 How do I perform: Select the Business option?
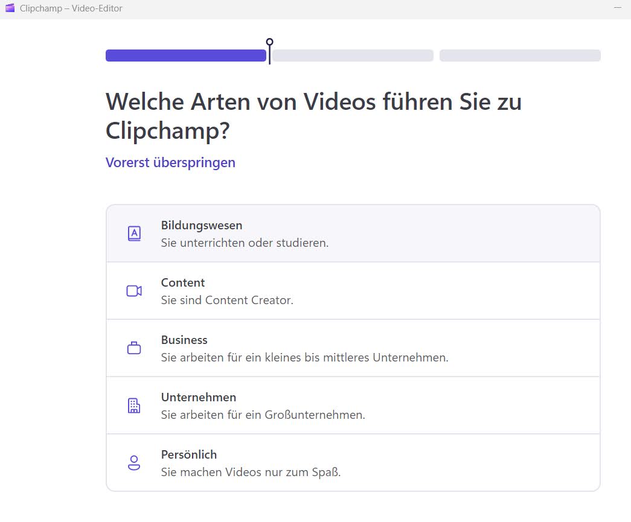click(353, 348)
